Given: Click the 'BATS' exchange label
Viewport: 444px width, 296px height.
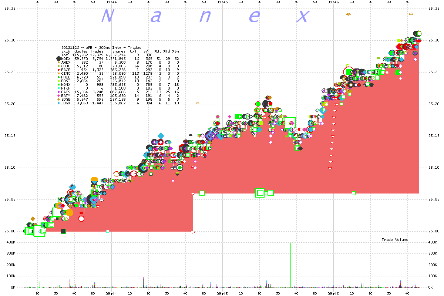Looking at the screenshot, I should pyautogui.click(x=65, y=92).
